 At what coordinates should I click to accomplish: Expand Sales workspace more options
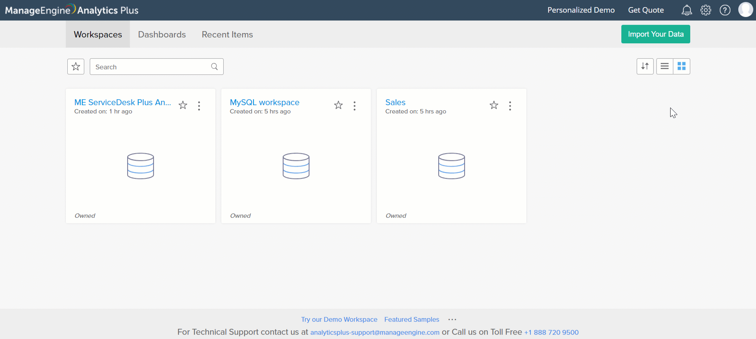coord(510,106)
